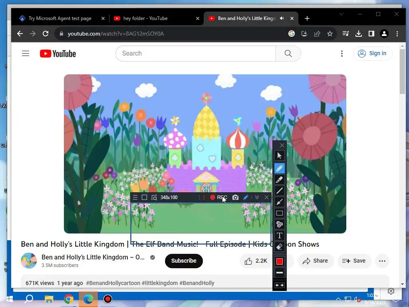Open the media controls icon
Image resolution: width=409 pixels, height=307 pixels.
coord(345,34)
